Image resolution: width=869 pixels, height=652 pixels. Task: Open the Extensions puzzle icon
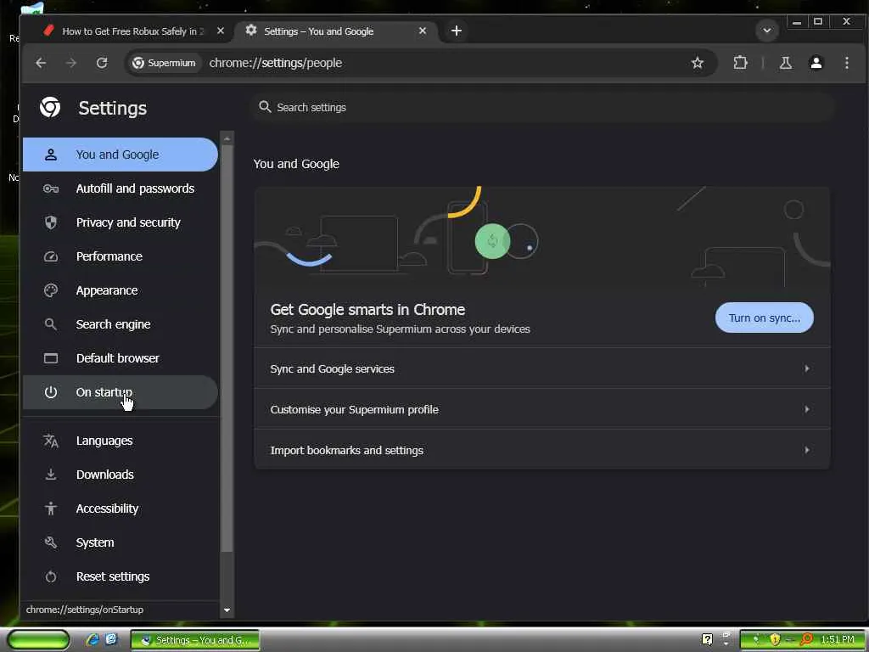[x=740, y=63]
